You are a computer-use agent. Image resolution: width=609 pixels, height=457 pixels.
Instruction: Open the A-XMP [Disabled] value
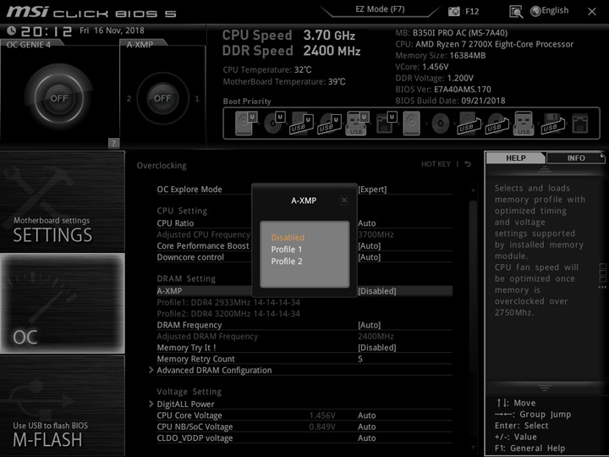click(x=376, y=290)
